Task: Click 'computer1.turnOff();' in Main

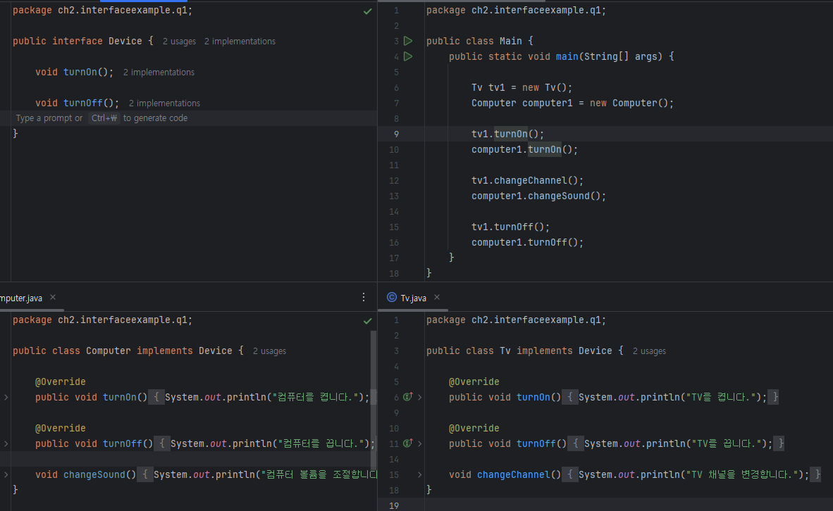Action: (x=528, y=243)
